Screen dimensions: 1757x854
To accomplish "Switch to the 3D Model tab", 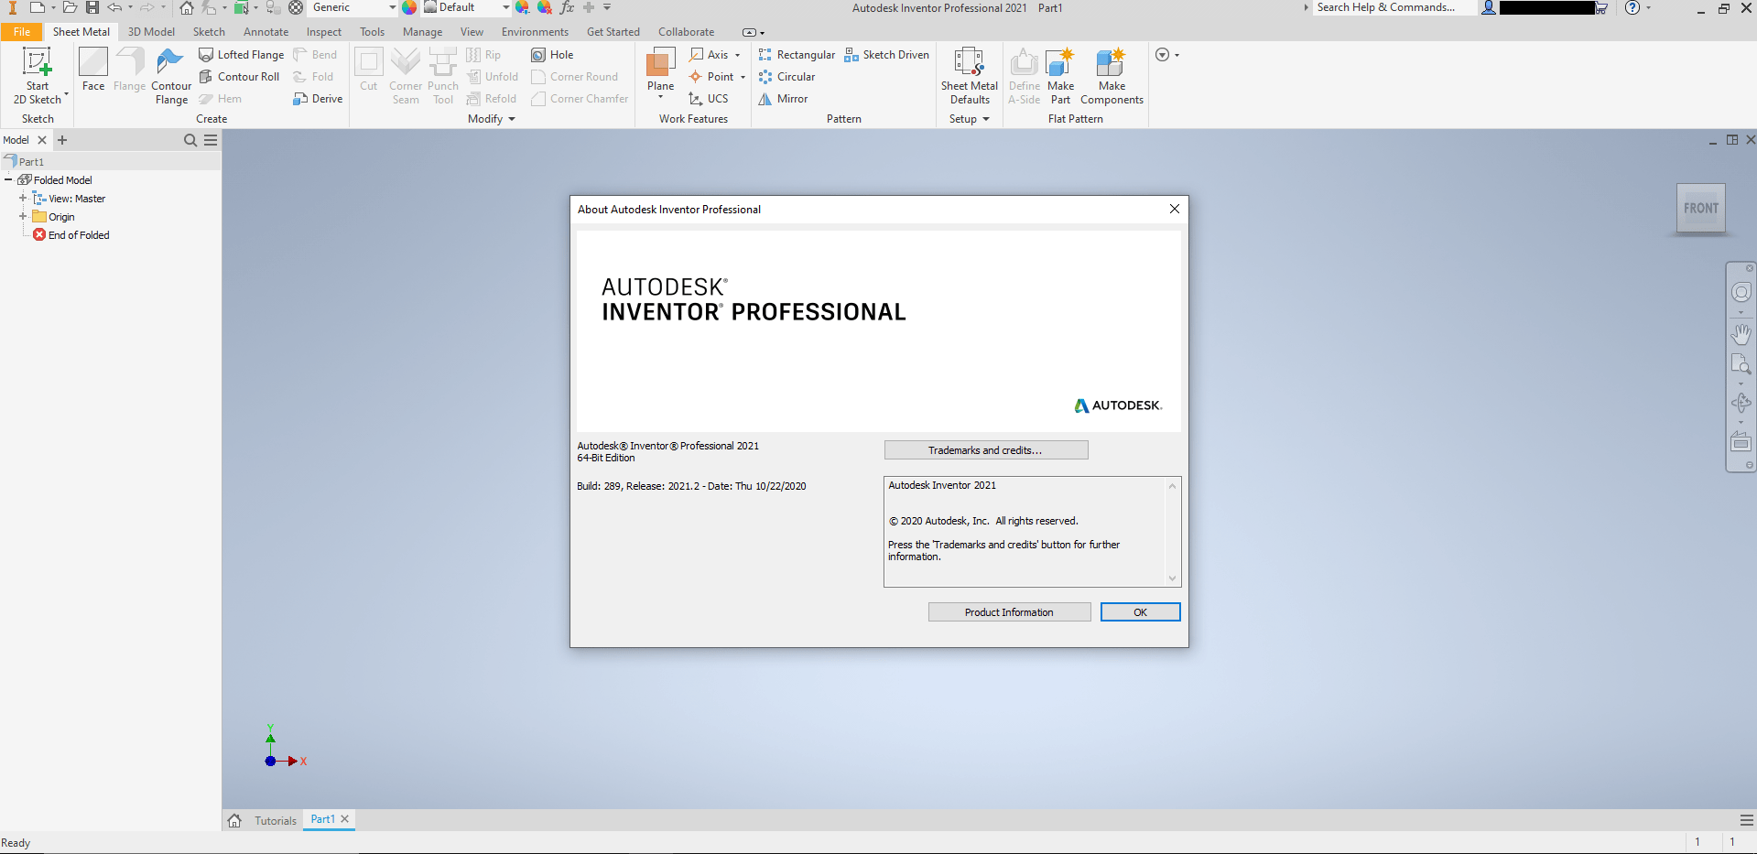I will [x=151, y=32].
